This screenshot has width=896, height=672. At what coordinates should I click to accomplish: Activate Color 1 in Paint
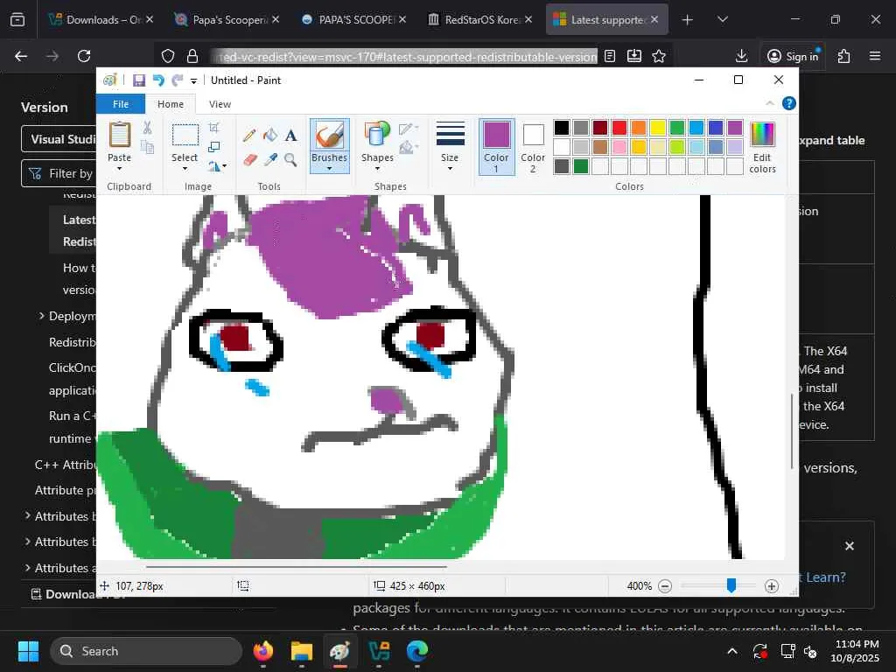tap(497, 146)
